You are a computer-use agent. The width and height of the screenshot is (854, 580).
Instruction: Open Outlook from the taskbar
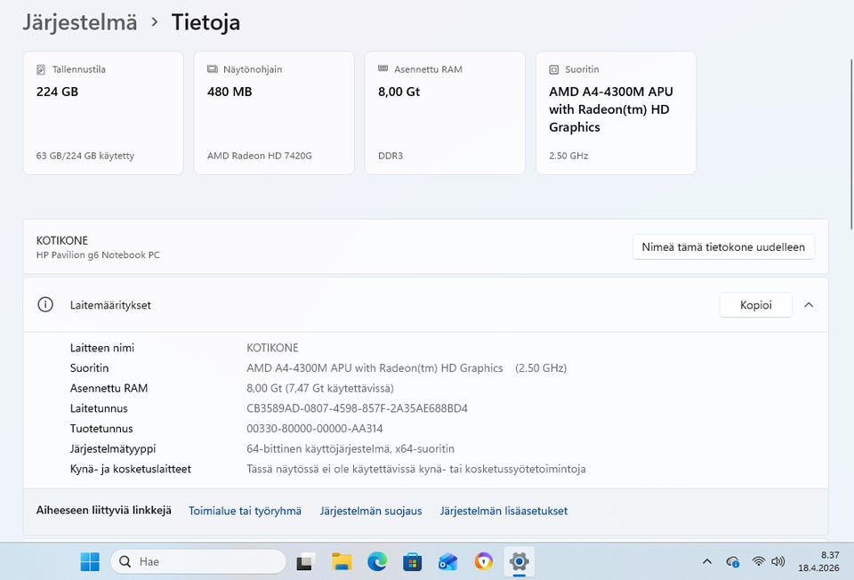coord(447,561)
